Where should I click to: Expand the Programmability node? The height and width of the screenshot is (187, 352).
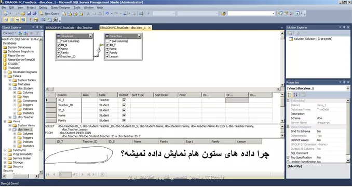tap(5, 154)
